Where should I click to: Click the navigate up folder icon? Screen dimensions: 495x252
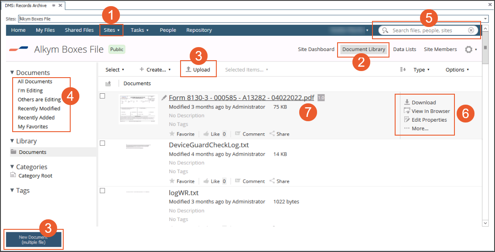click(108, 84)
